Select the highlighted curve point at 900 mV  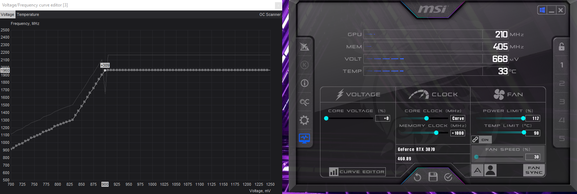105,71
